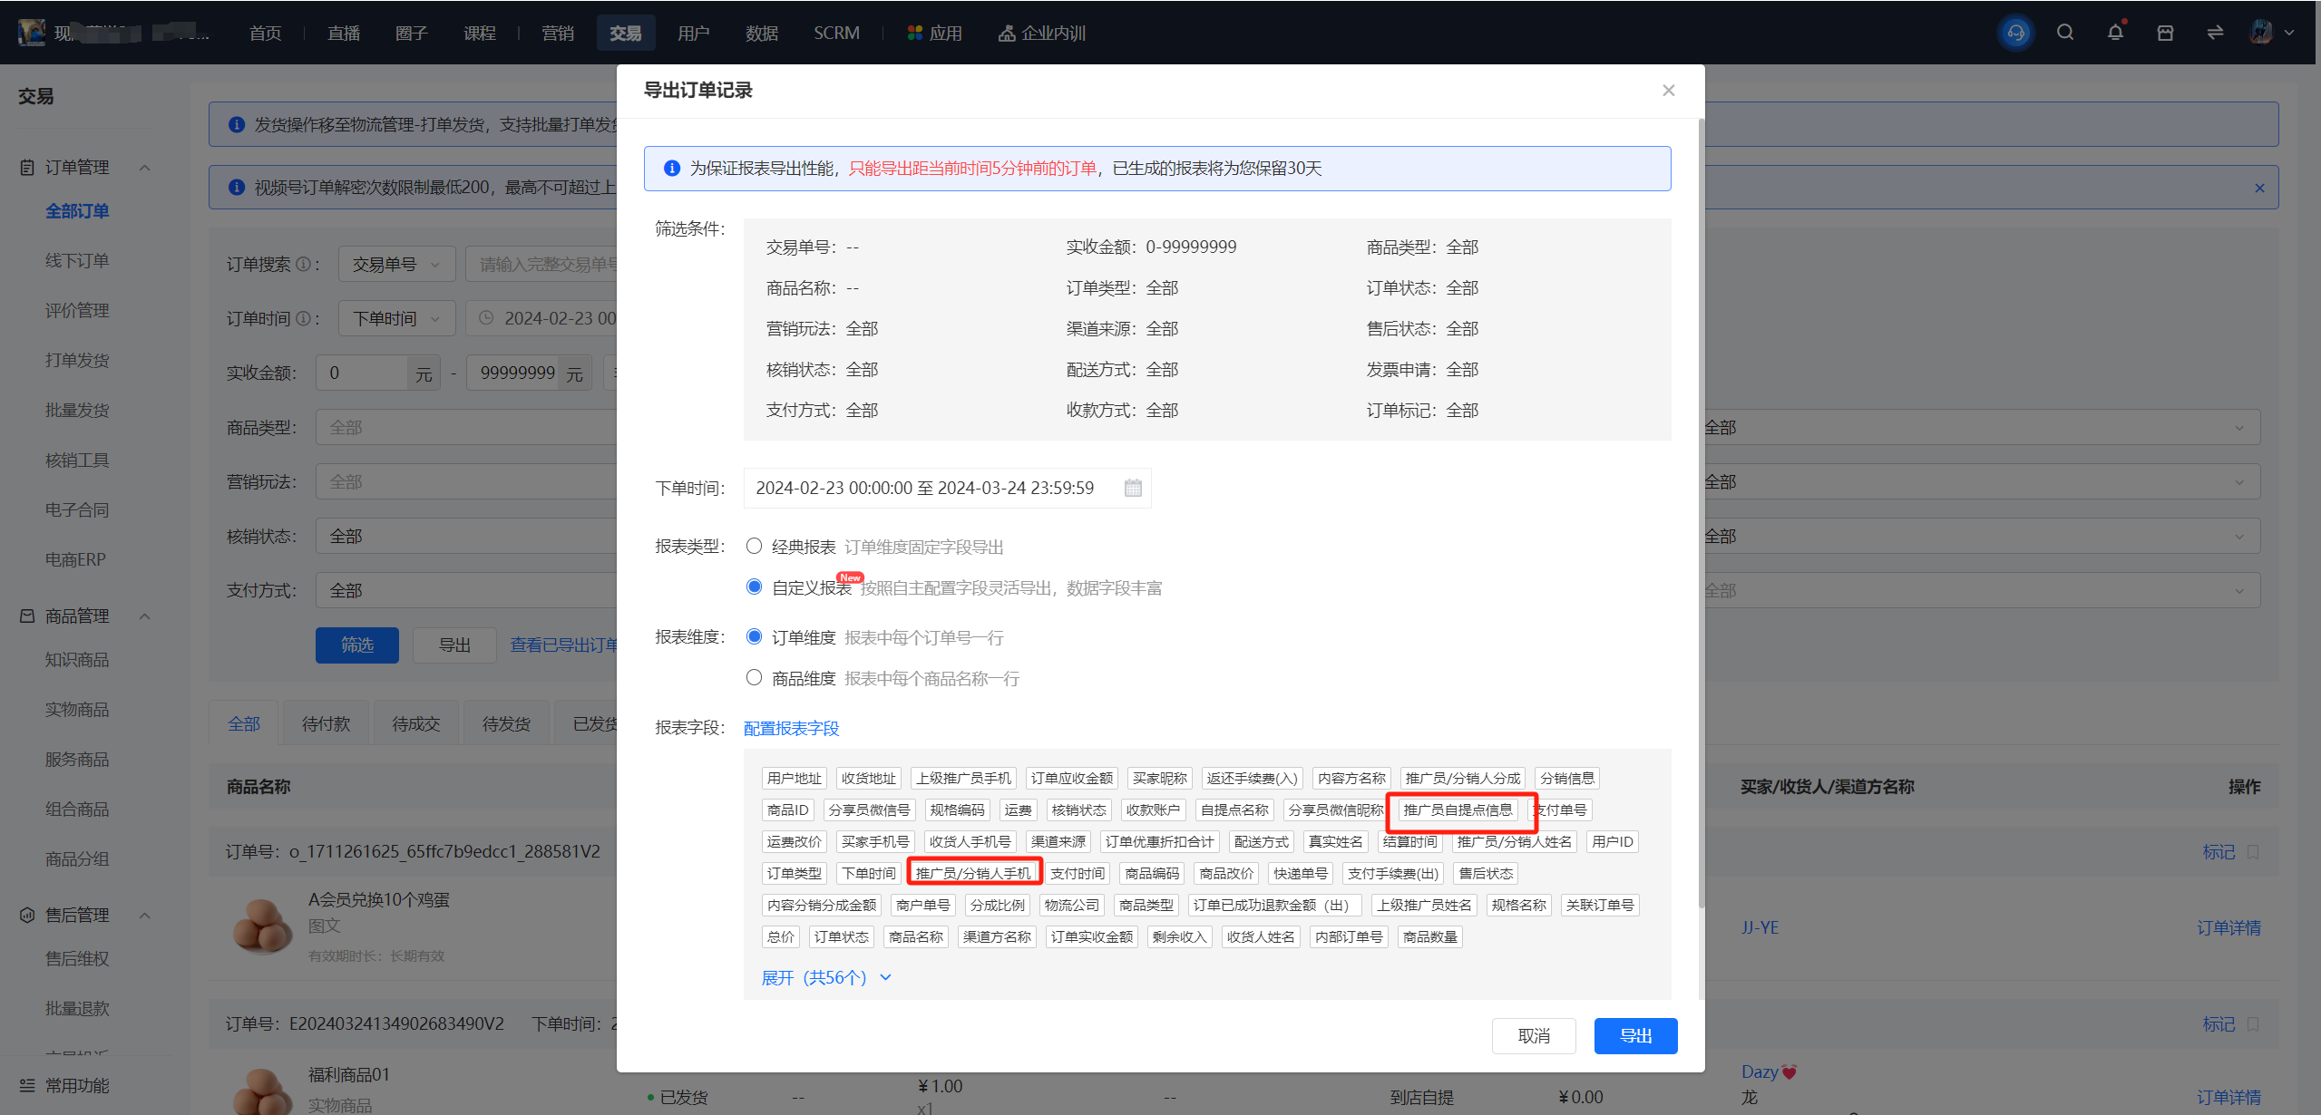The height and width of the screenshot is (1115, 2321).
Task: Collapse the 售后管理 sidebar section
Action: pyautogui.click(x=145, y=916)
